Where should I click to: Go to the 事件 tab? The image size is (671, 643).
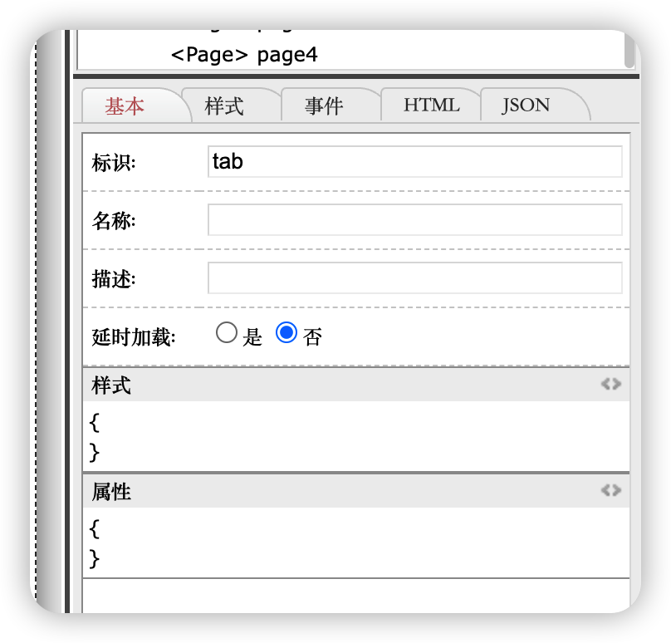point(324,106)
